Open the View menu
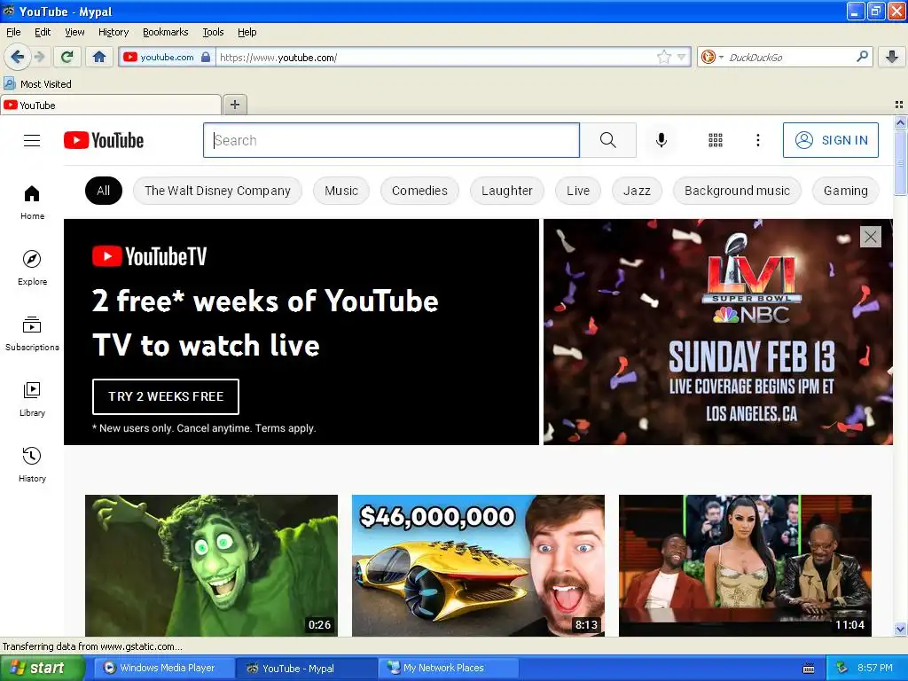908x681 pixels. pos(74,32)
